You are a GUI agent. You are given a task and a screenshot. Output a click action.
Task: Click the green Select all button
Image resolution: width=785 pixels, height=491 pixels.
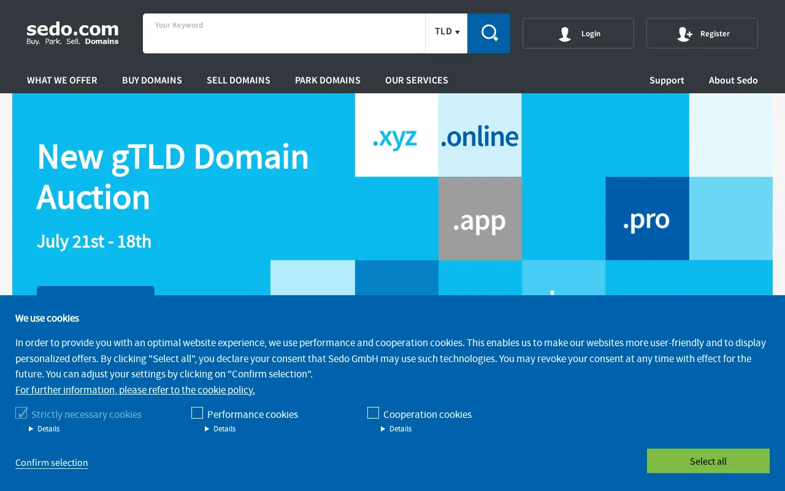(708, 461)
